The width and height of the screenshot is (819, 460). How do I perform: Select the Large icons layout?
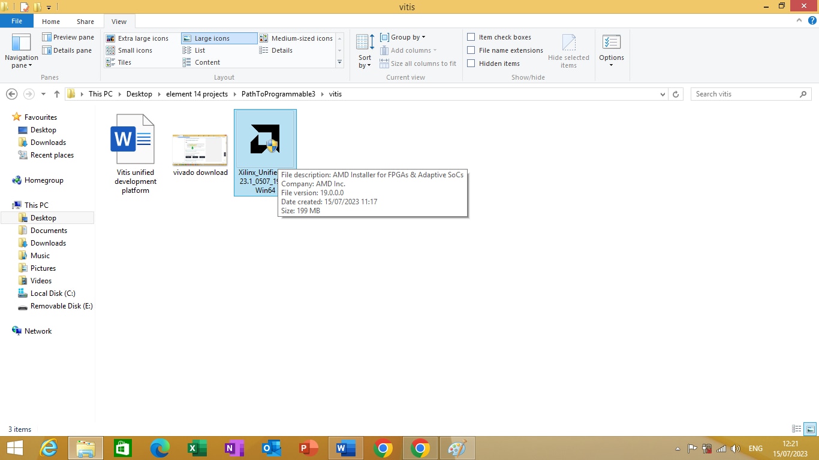click(219, 38)
